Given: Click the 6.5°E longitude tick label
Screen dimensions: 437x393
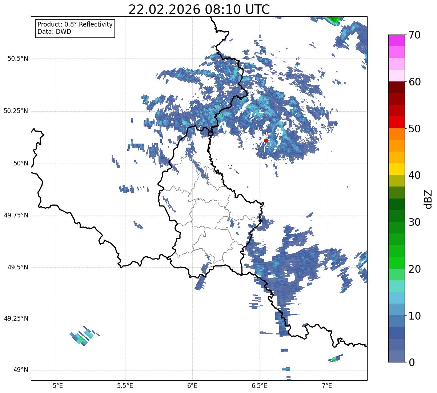Looking at the screenshot, I should point(260,385).
